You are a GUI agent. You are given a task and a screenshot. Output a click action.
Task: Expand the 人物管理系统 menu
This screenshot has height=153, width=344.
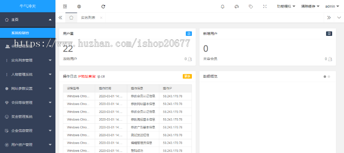coord(28,74)
